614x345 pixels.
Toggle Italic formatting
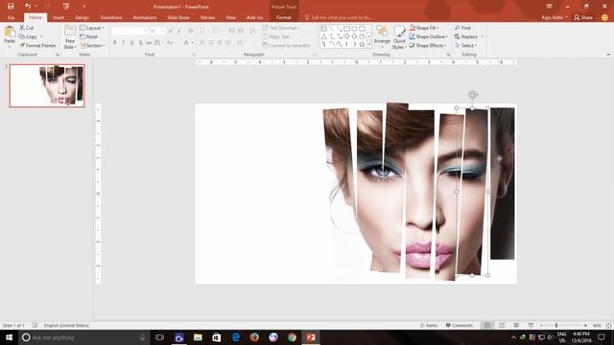[x=124, y=42]
